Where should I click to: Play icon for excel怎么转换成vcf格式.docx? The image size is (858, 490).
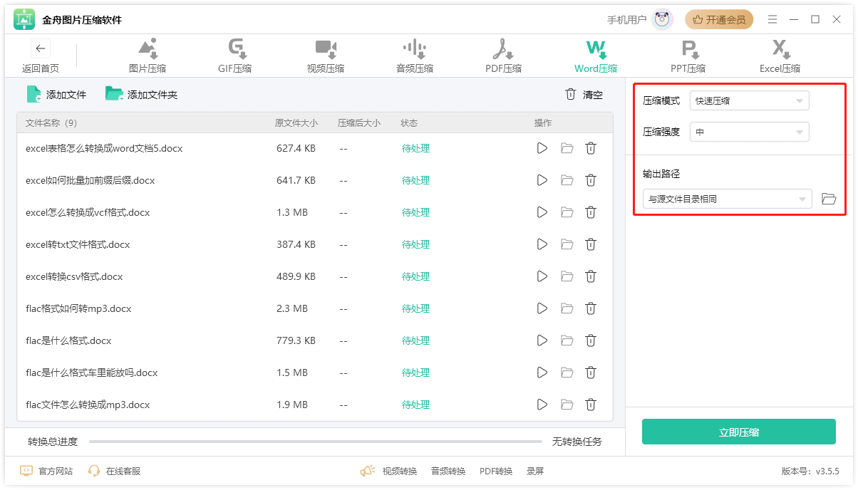(x=542, y=212)
